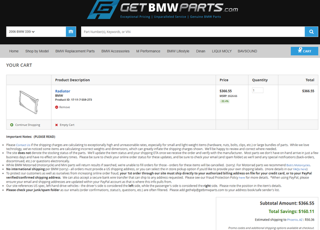The image size is (320, 230).
Task: Click the Remove link text
Action: (64, 107)
